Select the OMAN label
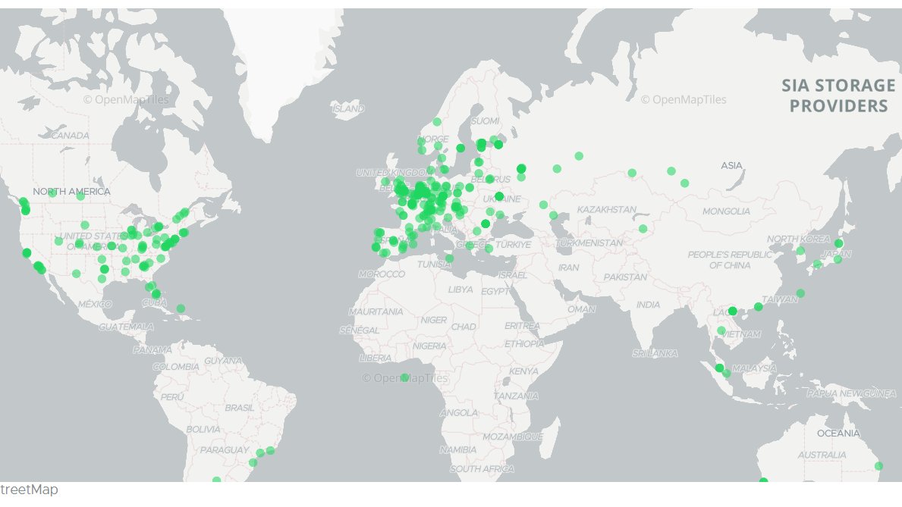Image resolution: width=902 pixels, height=507 pixels. [581, 309]
